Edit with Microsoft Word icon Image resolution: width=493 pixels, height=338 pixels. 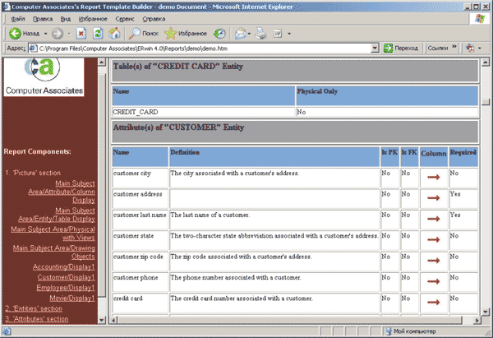[278, 34]
